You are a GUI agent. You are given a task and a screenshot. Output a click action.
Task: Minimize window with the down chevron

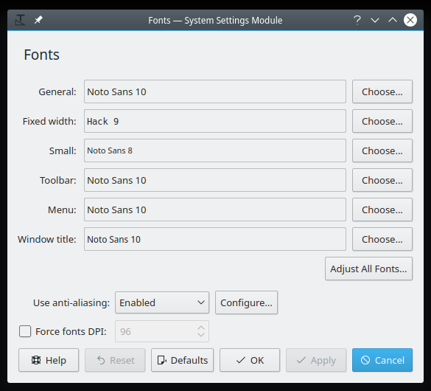tap(375, 20)
